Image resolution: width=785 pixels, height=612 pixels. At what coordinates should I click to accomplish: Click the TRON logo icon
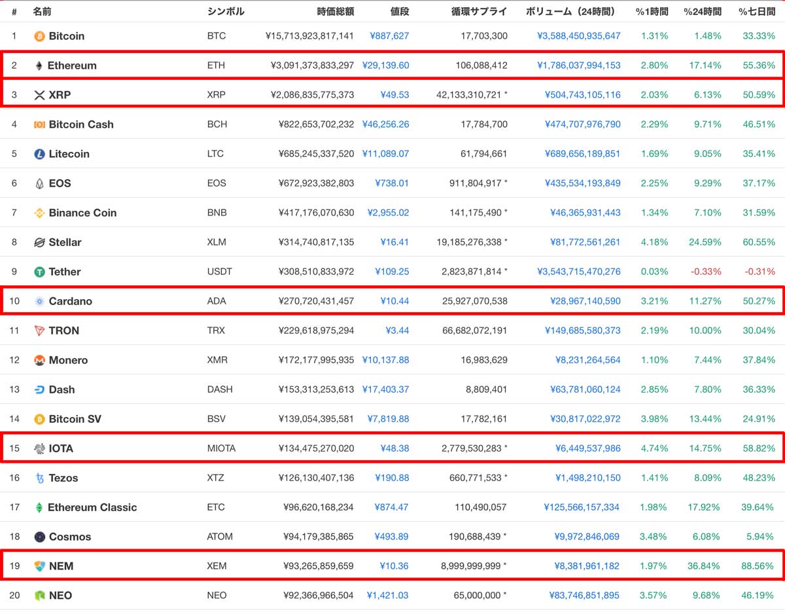pyautogui.click(x=39, y=331)
